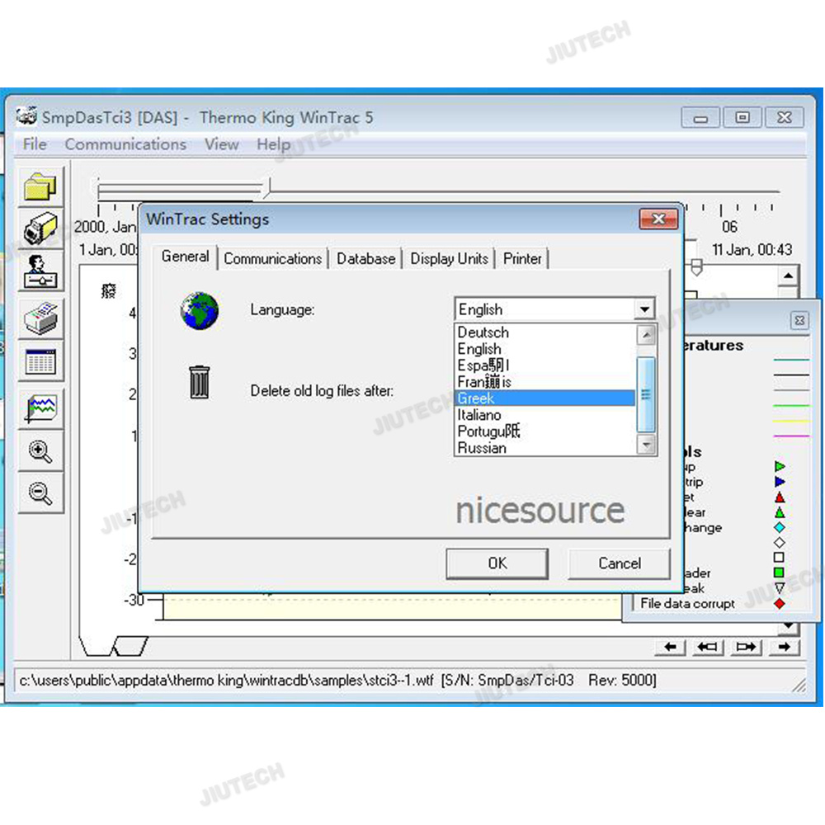Click the red triangle legend symbol
This screenshot has width=825, height=825.
780,497
